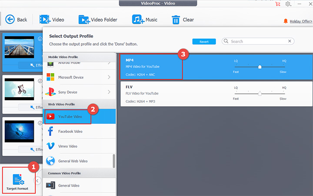Click the search magnifier icon

pos(226,41)
